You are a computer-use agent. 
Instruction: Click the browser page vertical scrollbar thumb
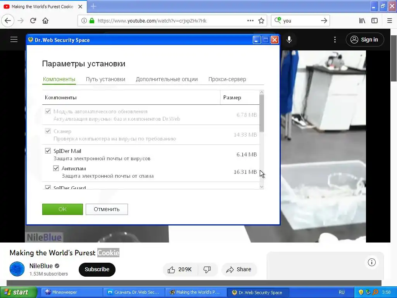pyautogui.click(x=394, y=58)
